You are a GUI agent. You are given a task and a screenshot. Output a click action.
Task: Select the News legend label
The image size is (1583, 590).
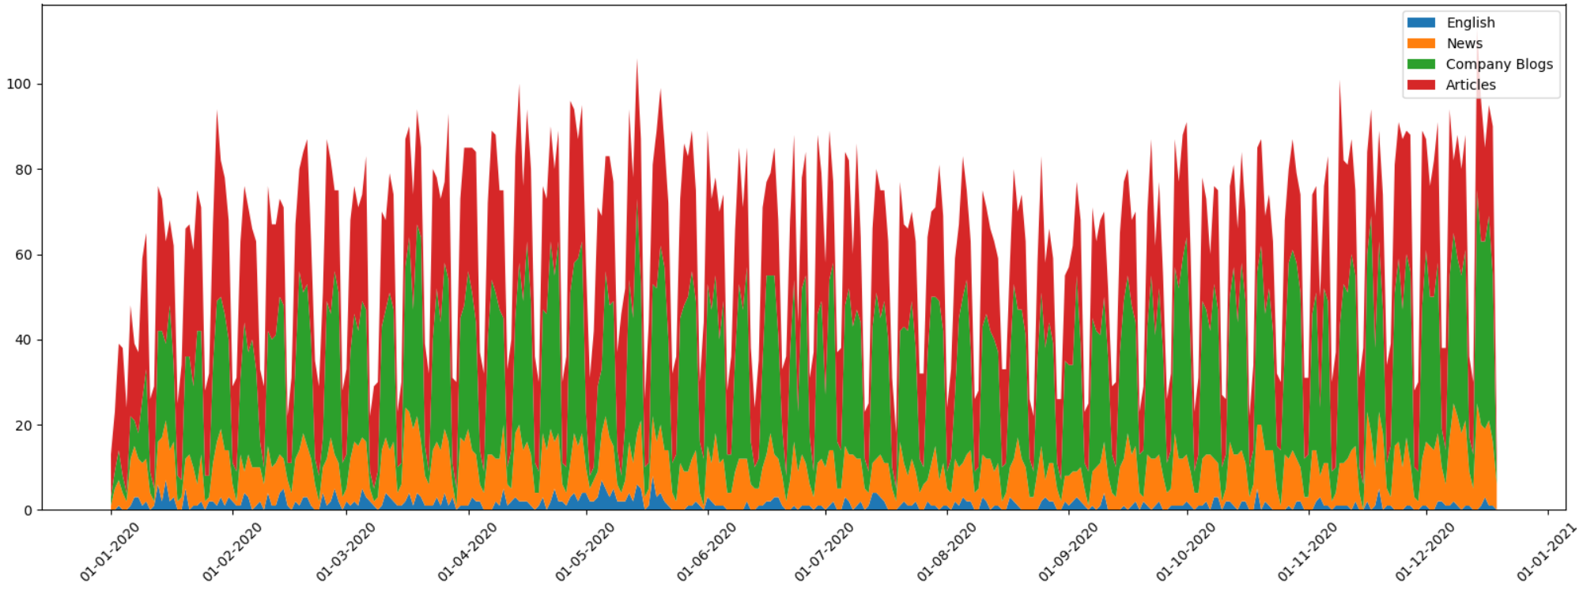pos(1464,43)
